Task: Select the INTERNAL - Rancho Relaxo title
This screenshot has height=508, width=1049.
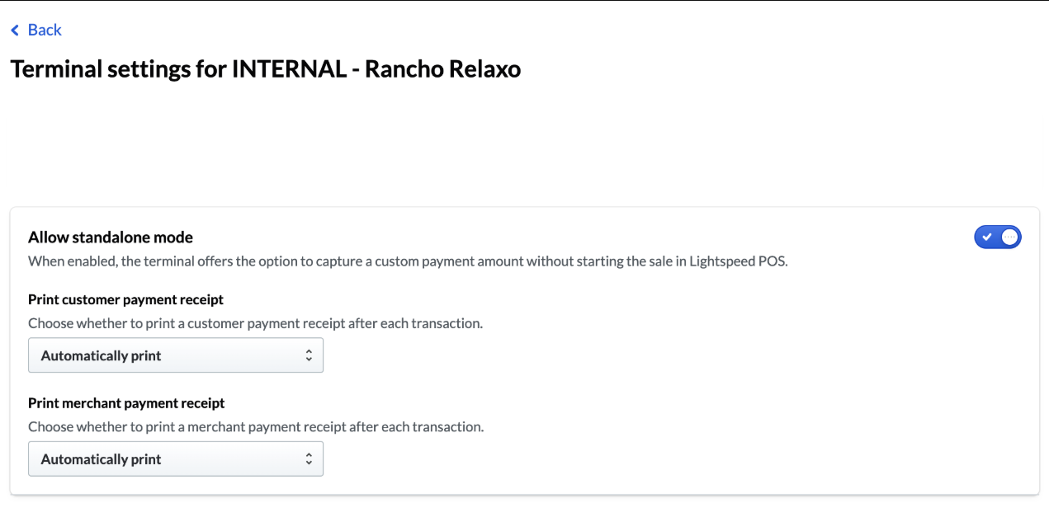Action: pyautogui.click(x=265, y=68)
